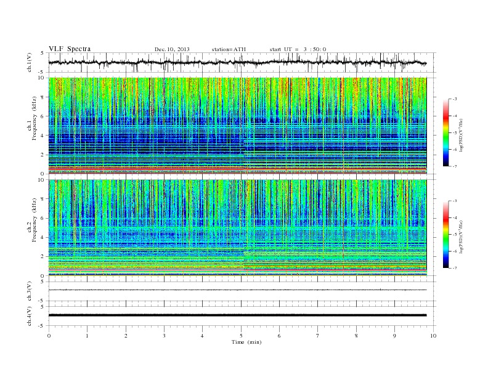Click the 'ch.1(V)' waveform axis label
This screenshot has width=488, height=377.
(x=30, y=62)
